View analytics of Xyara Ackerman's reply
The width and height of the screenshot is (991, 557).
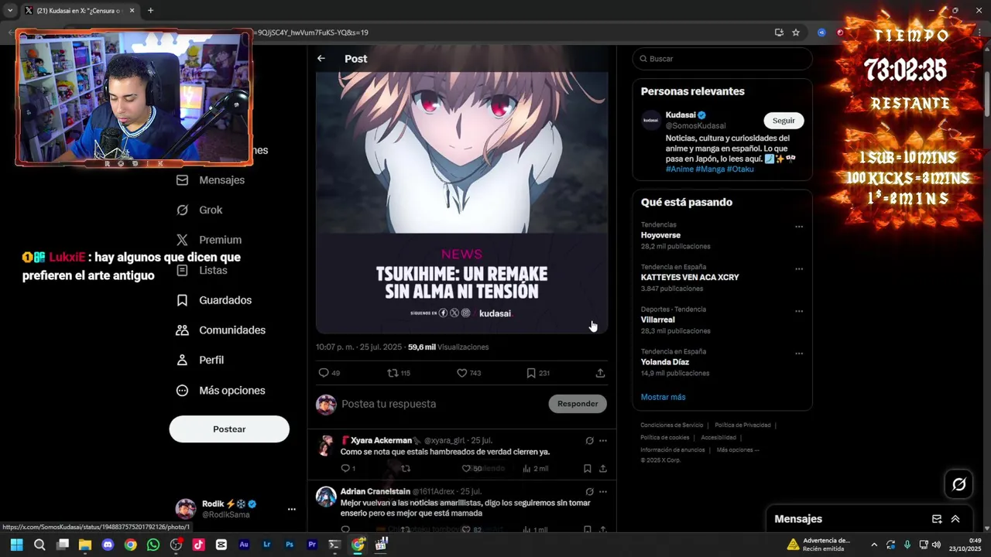pyautogui.click(x=535, y=469)
